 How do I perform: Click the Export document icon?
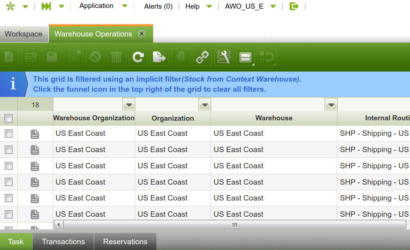159,57
